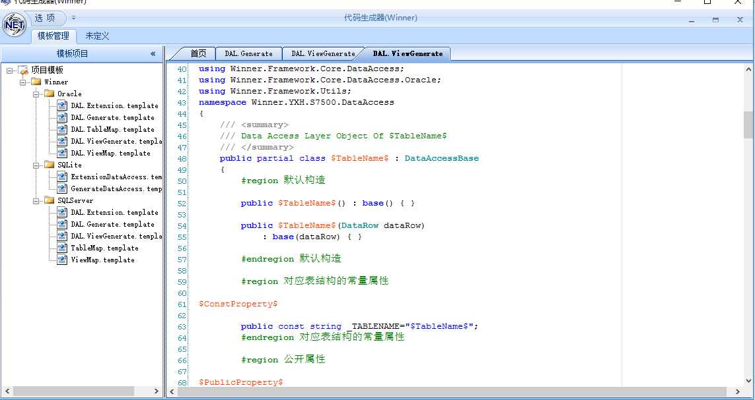The height and width of the screenshot is (400, 755).
Task: Click the code editor left scroll arrow
Action: point(172,392)
